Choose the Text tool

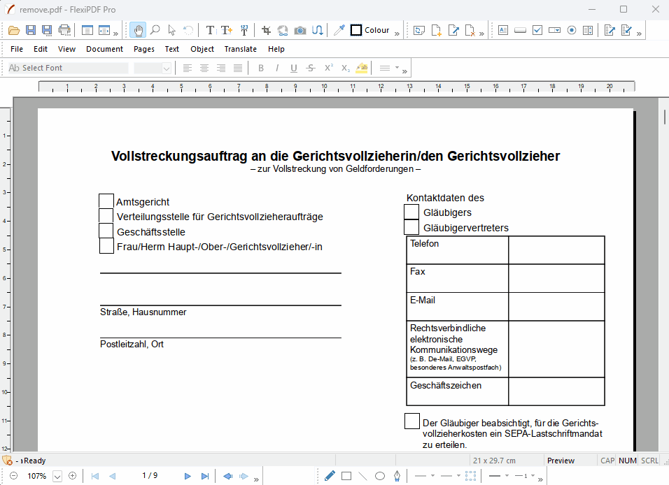[210, 30]
